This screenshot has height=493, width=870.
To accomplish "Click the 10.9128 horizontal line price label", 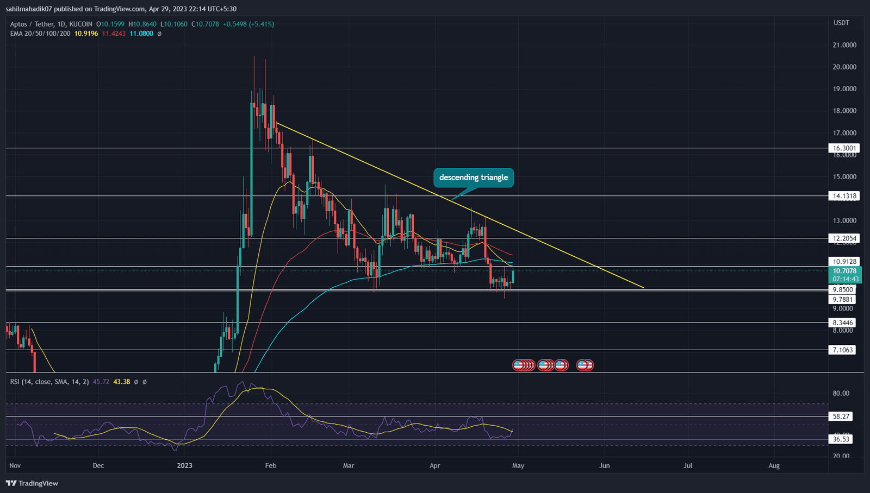I will (844, 261).
